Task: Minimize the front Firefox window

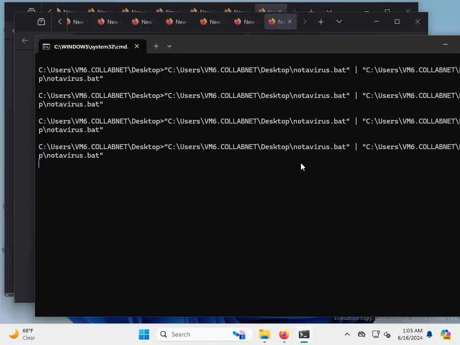Action: click(x=376, y=22)
